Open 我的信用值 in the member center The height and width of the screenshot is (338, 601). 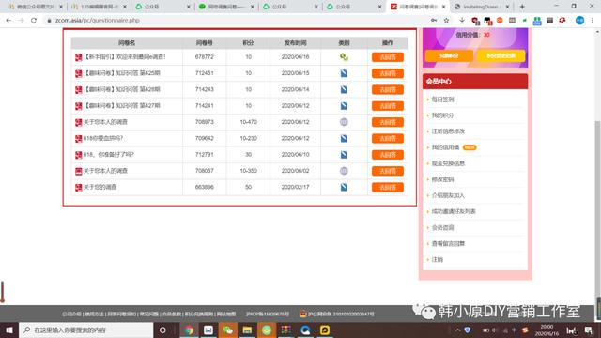pyautogui.click(x=445, y=147)
